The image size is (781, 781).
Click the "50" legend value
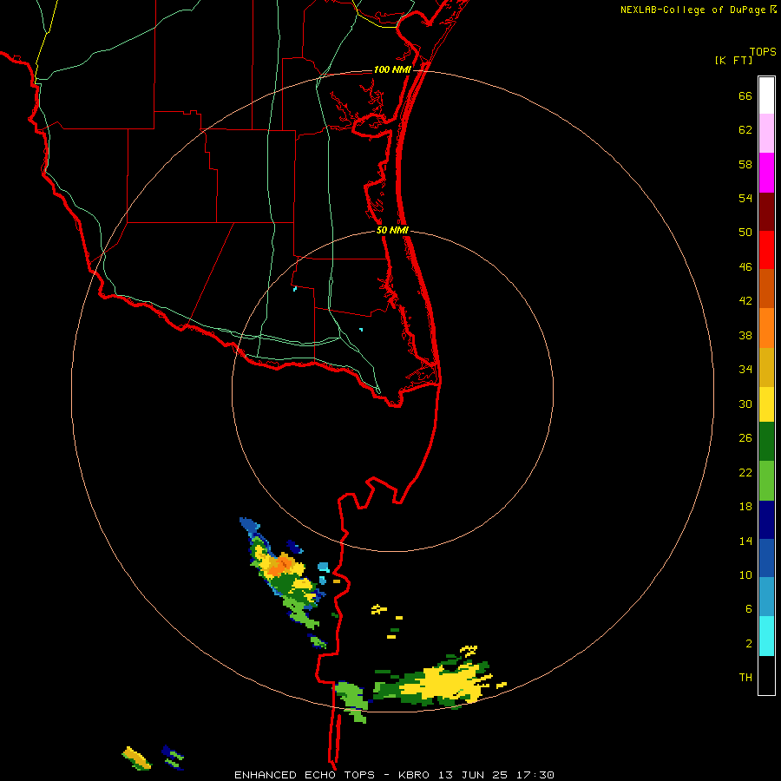pyautogui.click(x=745, y=233)
